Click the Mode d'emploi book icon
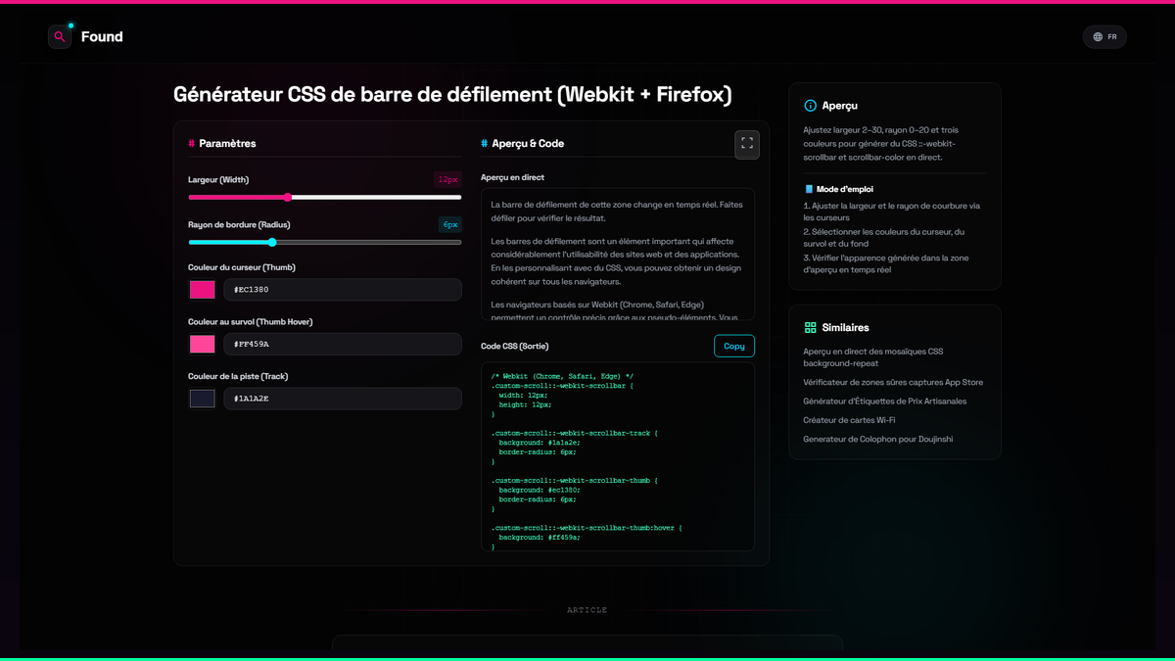The width and height of the screenshot is (1175, 661). point(809,189)
